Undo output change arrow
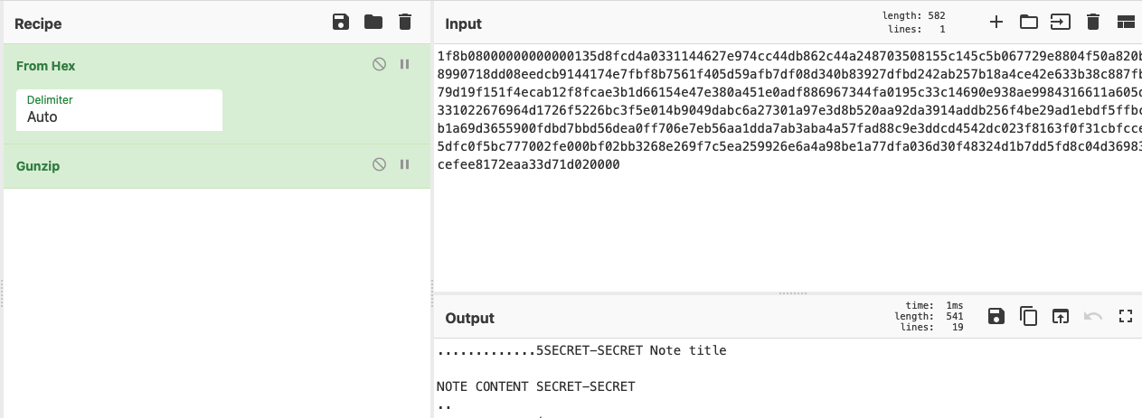Image resolution: width=1142 pixels, height=418 pixels. pos(1093,316)
